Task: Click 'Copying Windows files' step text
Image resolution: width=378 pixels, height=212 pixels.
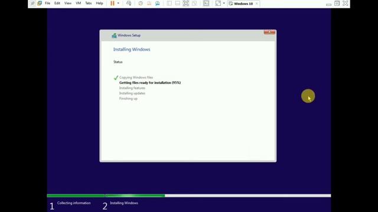Action: [136, 77]
